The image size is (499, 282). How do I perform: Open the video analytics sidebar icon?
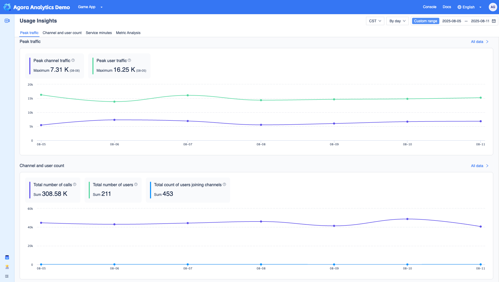[x=7, y=21]
